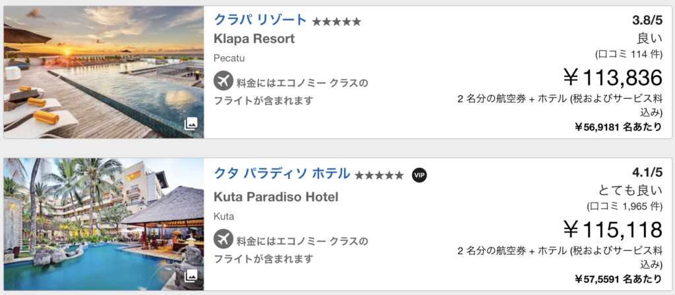The image size is (675, 295).
Task: Select the ¥115,118 package price
Action: [x=612, y=230]
